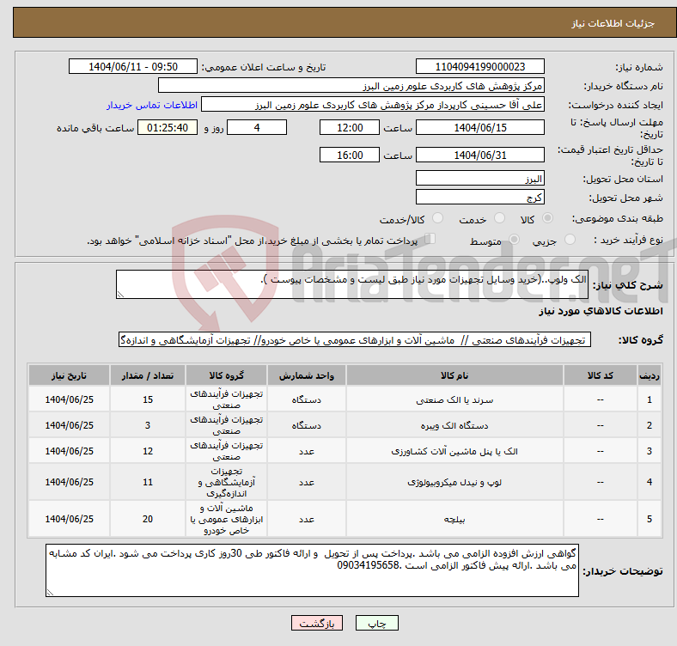
Task: Click the شهر محل تحویل field showing کرج
Action: point(480,198)
